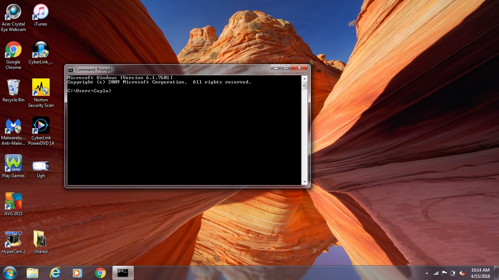This screenshot has height=280, width=499.
Task: Click the muted volume tray icon
Action: [462, 273]
